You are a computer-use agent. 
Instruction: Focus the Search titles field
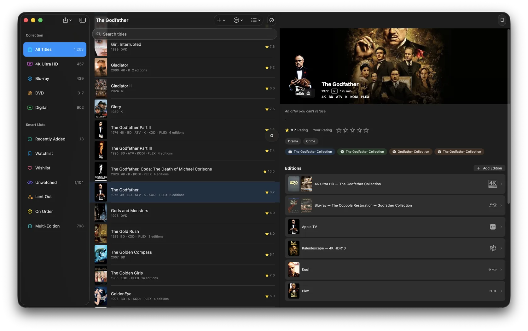point(185,34)
